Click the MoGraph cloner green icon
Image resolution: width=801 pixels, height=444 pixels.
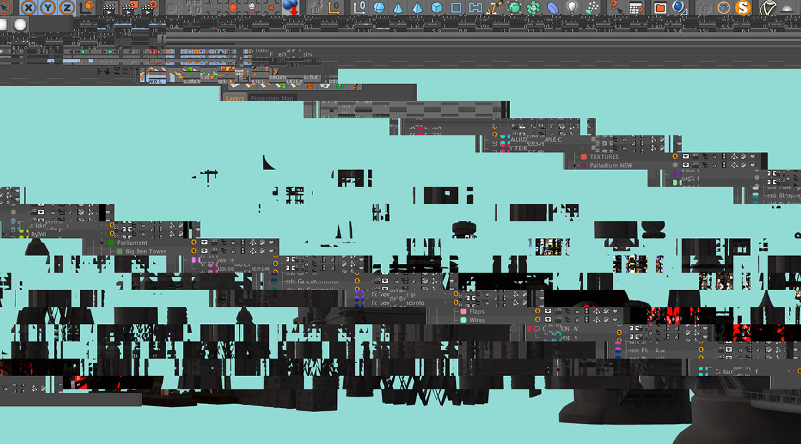pos(533,7)
